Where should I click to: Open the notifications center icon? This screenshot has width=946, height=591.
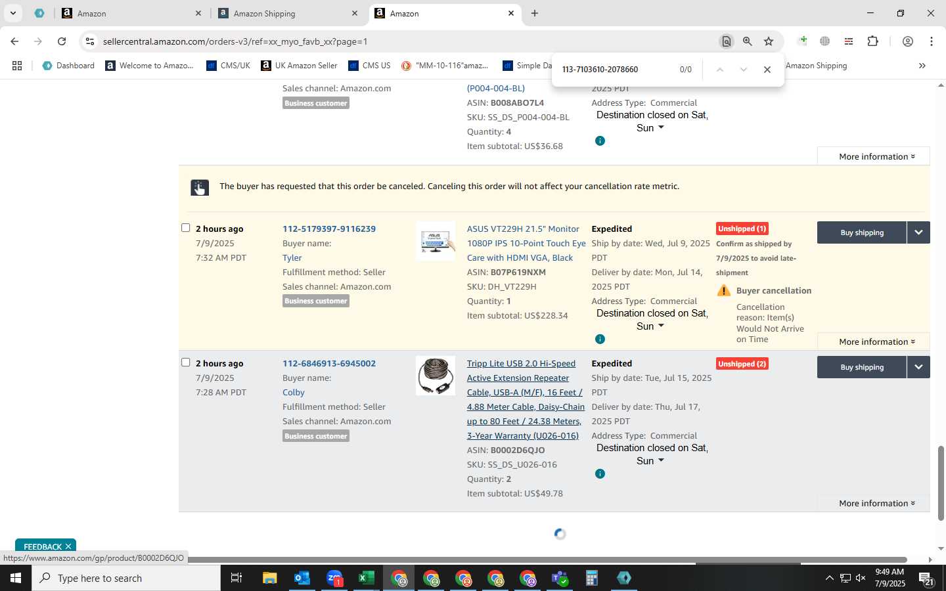tap(926, 578)
